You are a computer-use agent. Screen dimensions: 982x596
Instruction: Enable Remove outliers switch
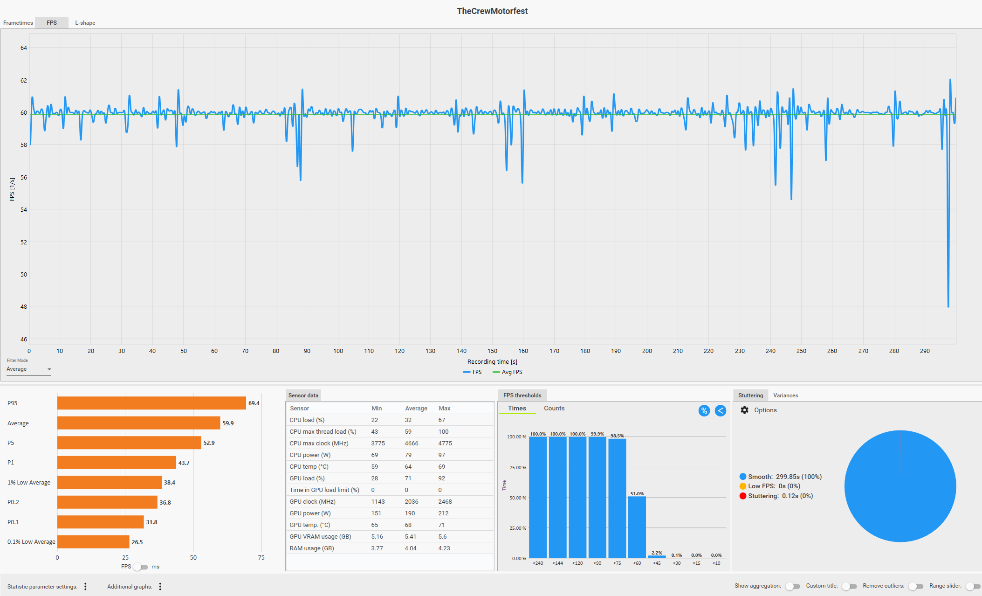coord(915,586)
